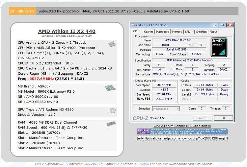This screenshot has height=167, width=247.
Task: Click the RAM module icon beside RAM info
Action: 111,124
